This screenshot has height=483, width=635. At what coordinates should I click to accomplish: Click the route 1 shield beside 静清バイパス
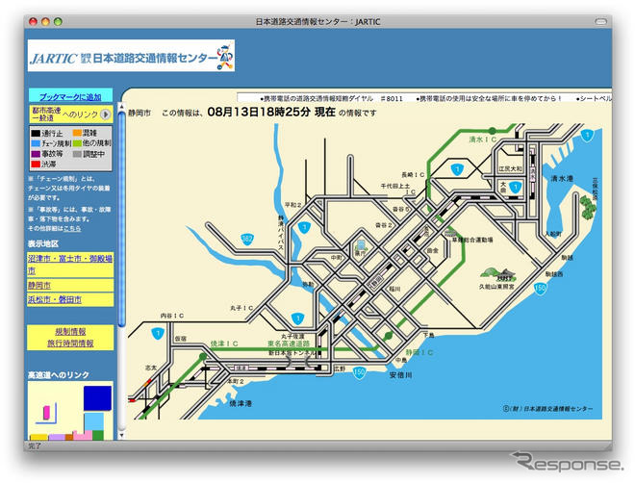pos(304,227)
